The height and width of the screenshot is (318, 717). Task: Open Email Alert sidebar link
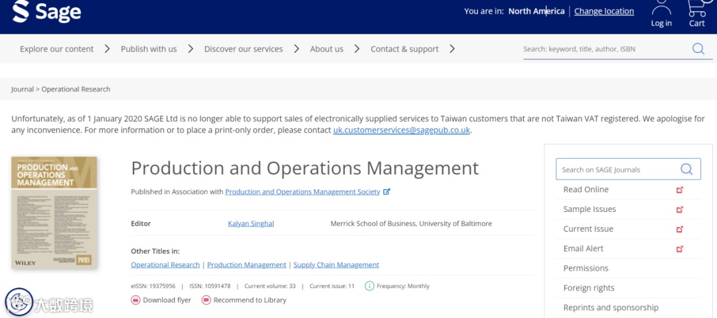tap(583, 248)
